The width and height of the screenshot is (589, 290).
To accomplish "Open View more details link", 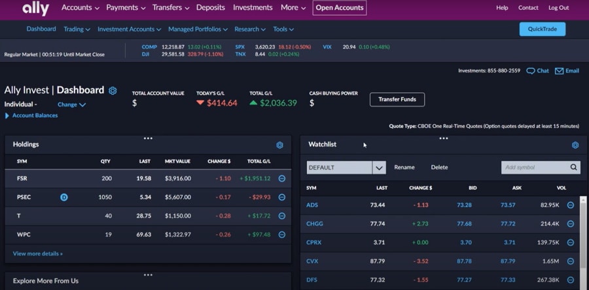I will pyautogui.click(x=37, y=253).
